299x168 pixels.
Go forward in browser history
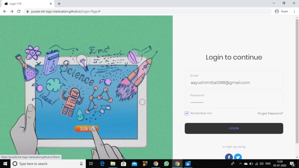pos(12,11)
